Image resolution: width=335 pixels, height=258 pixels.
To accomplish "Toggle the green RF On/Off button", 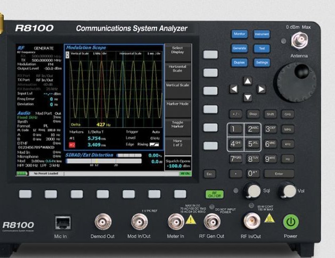I will [x=213, y=194].
